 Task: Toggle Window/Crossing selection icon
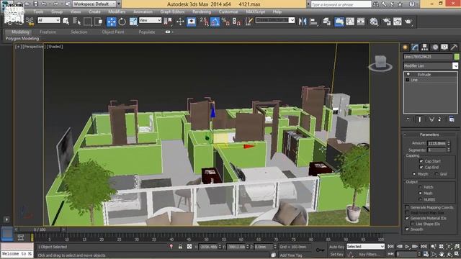coord(99,22)
